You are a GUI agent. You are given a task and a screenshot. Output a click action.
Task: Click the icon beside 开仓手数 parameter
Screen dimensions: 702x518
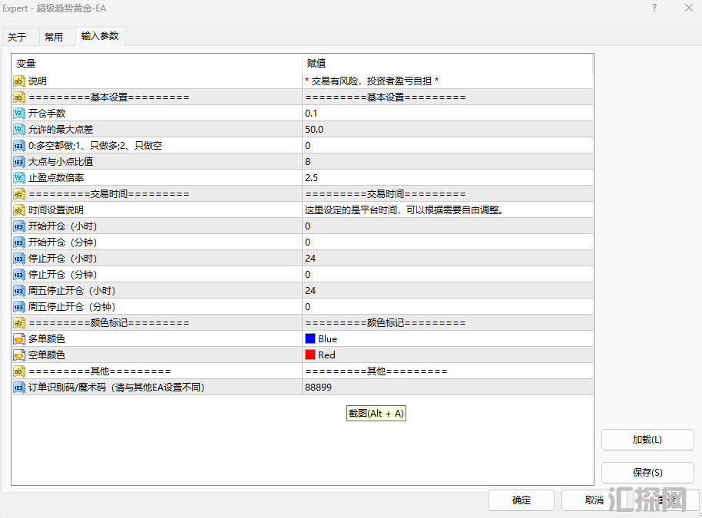click(19, 113)
